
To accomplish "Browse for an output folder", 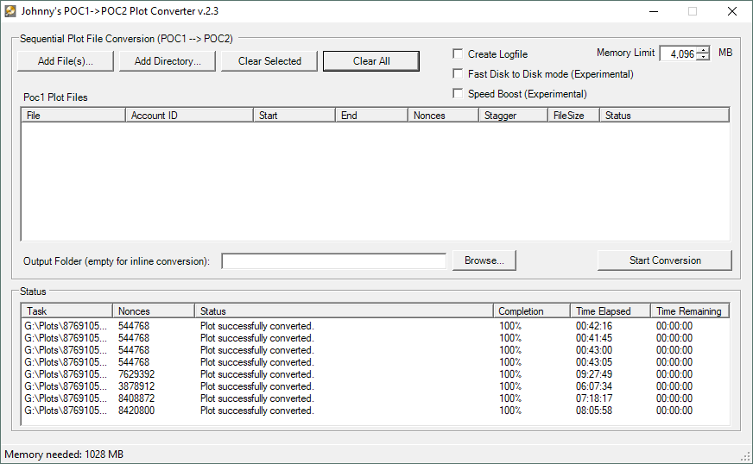I will [484, 260].
